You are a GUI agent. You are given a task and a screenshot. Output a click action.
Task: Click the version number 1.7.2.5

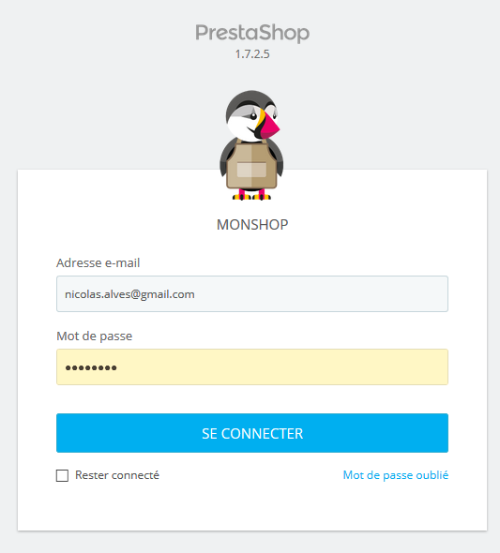pos(252,54)
